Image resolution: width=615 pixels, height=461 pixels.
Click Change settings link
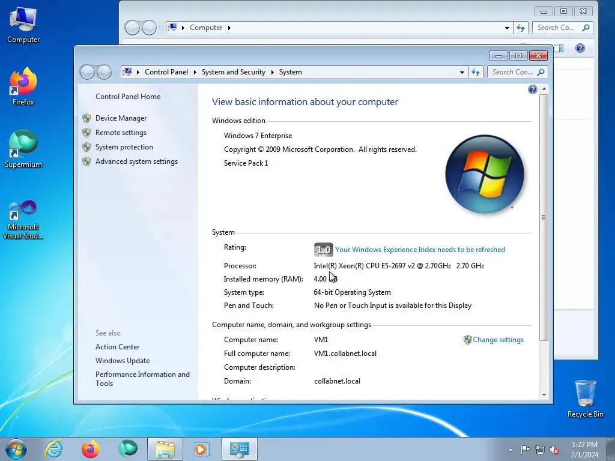pyautogui.click(x=498, y=340)
